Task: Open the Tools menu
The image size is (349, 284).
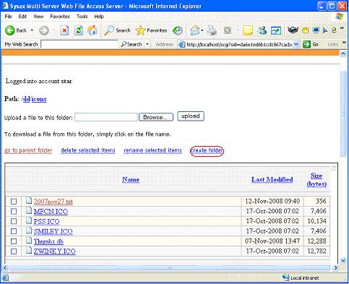Action: 82,17
